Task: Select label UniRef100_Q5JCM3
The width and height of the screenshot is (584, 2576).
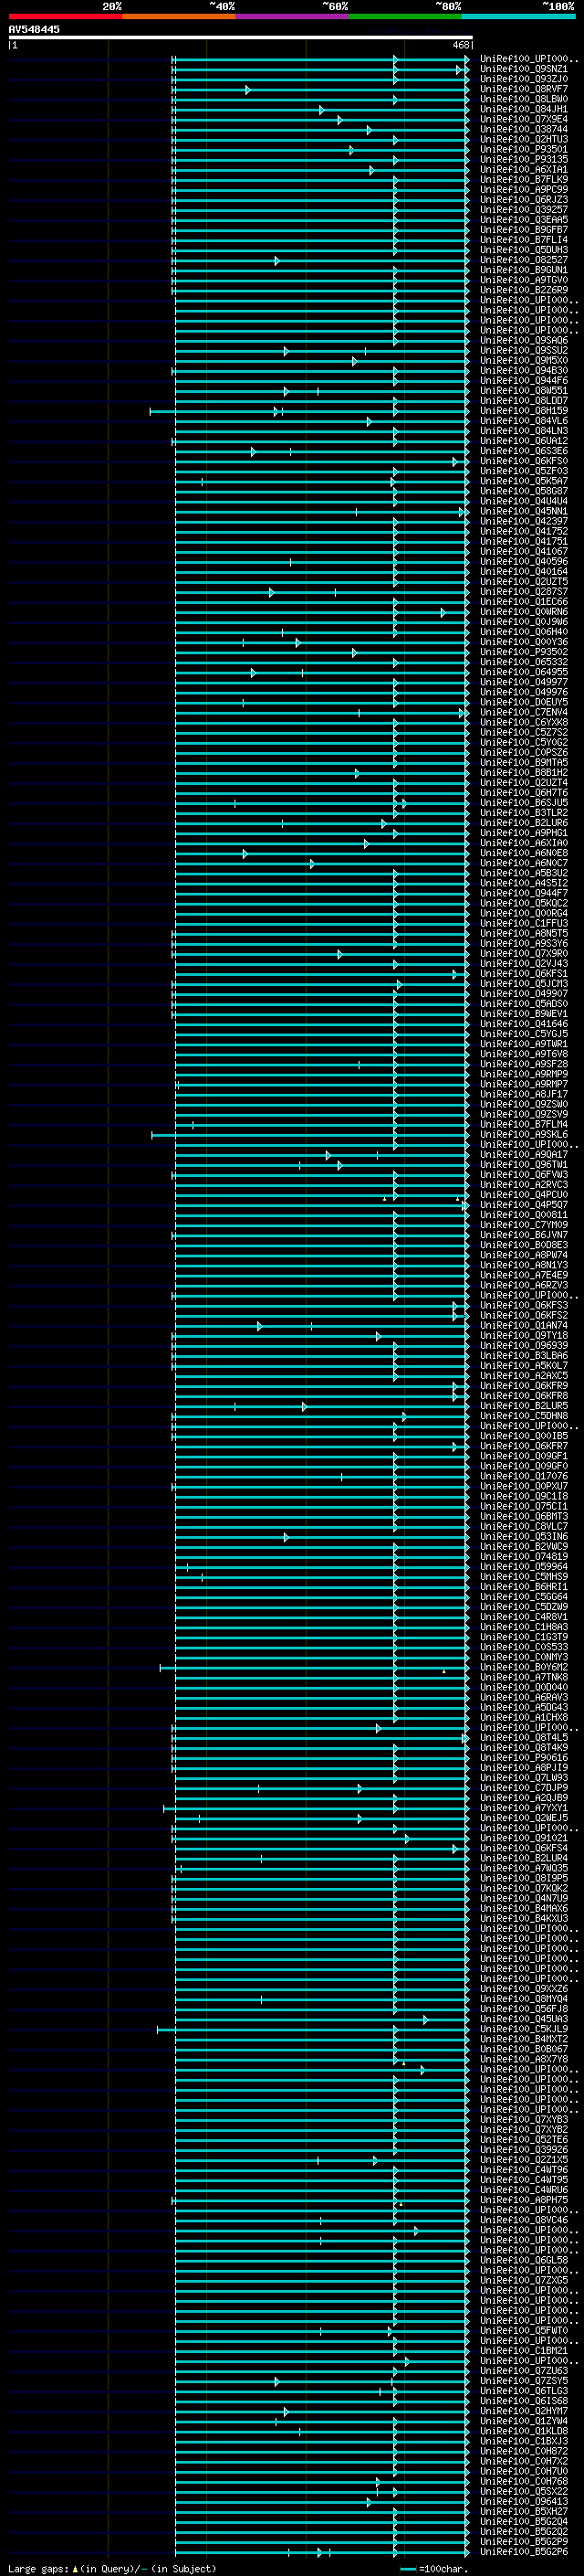Action: click(524, 984)
